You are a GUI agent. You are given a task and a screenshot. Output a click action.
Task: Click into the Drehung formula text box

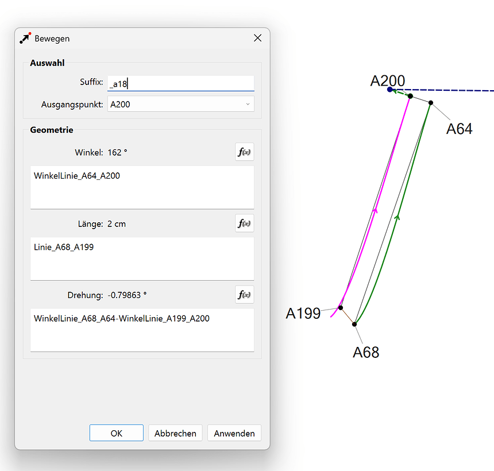(142, 330)
